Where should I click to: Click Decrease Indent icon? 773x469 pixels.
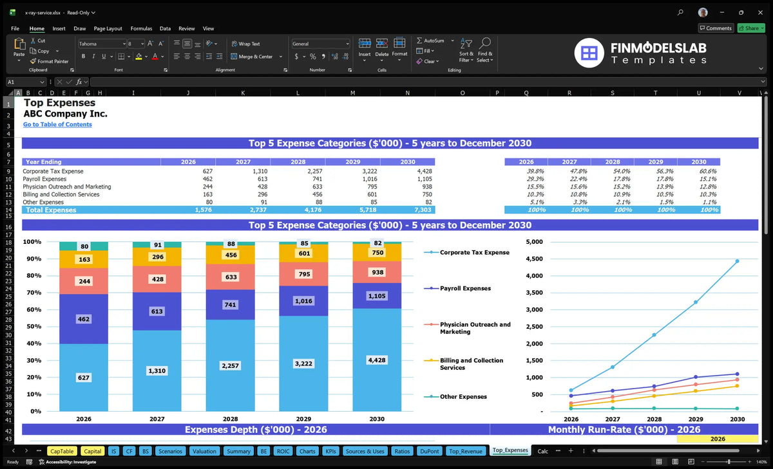(209, 57)
